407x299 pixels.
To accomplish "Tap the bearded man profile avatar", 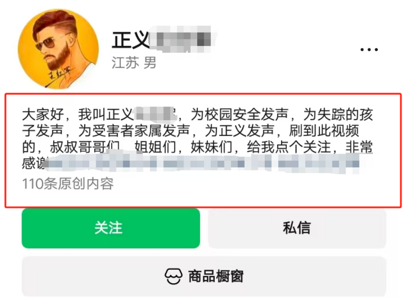I will (x=58, y=49).
